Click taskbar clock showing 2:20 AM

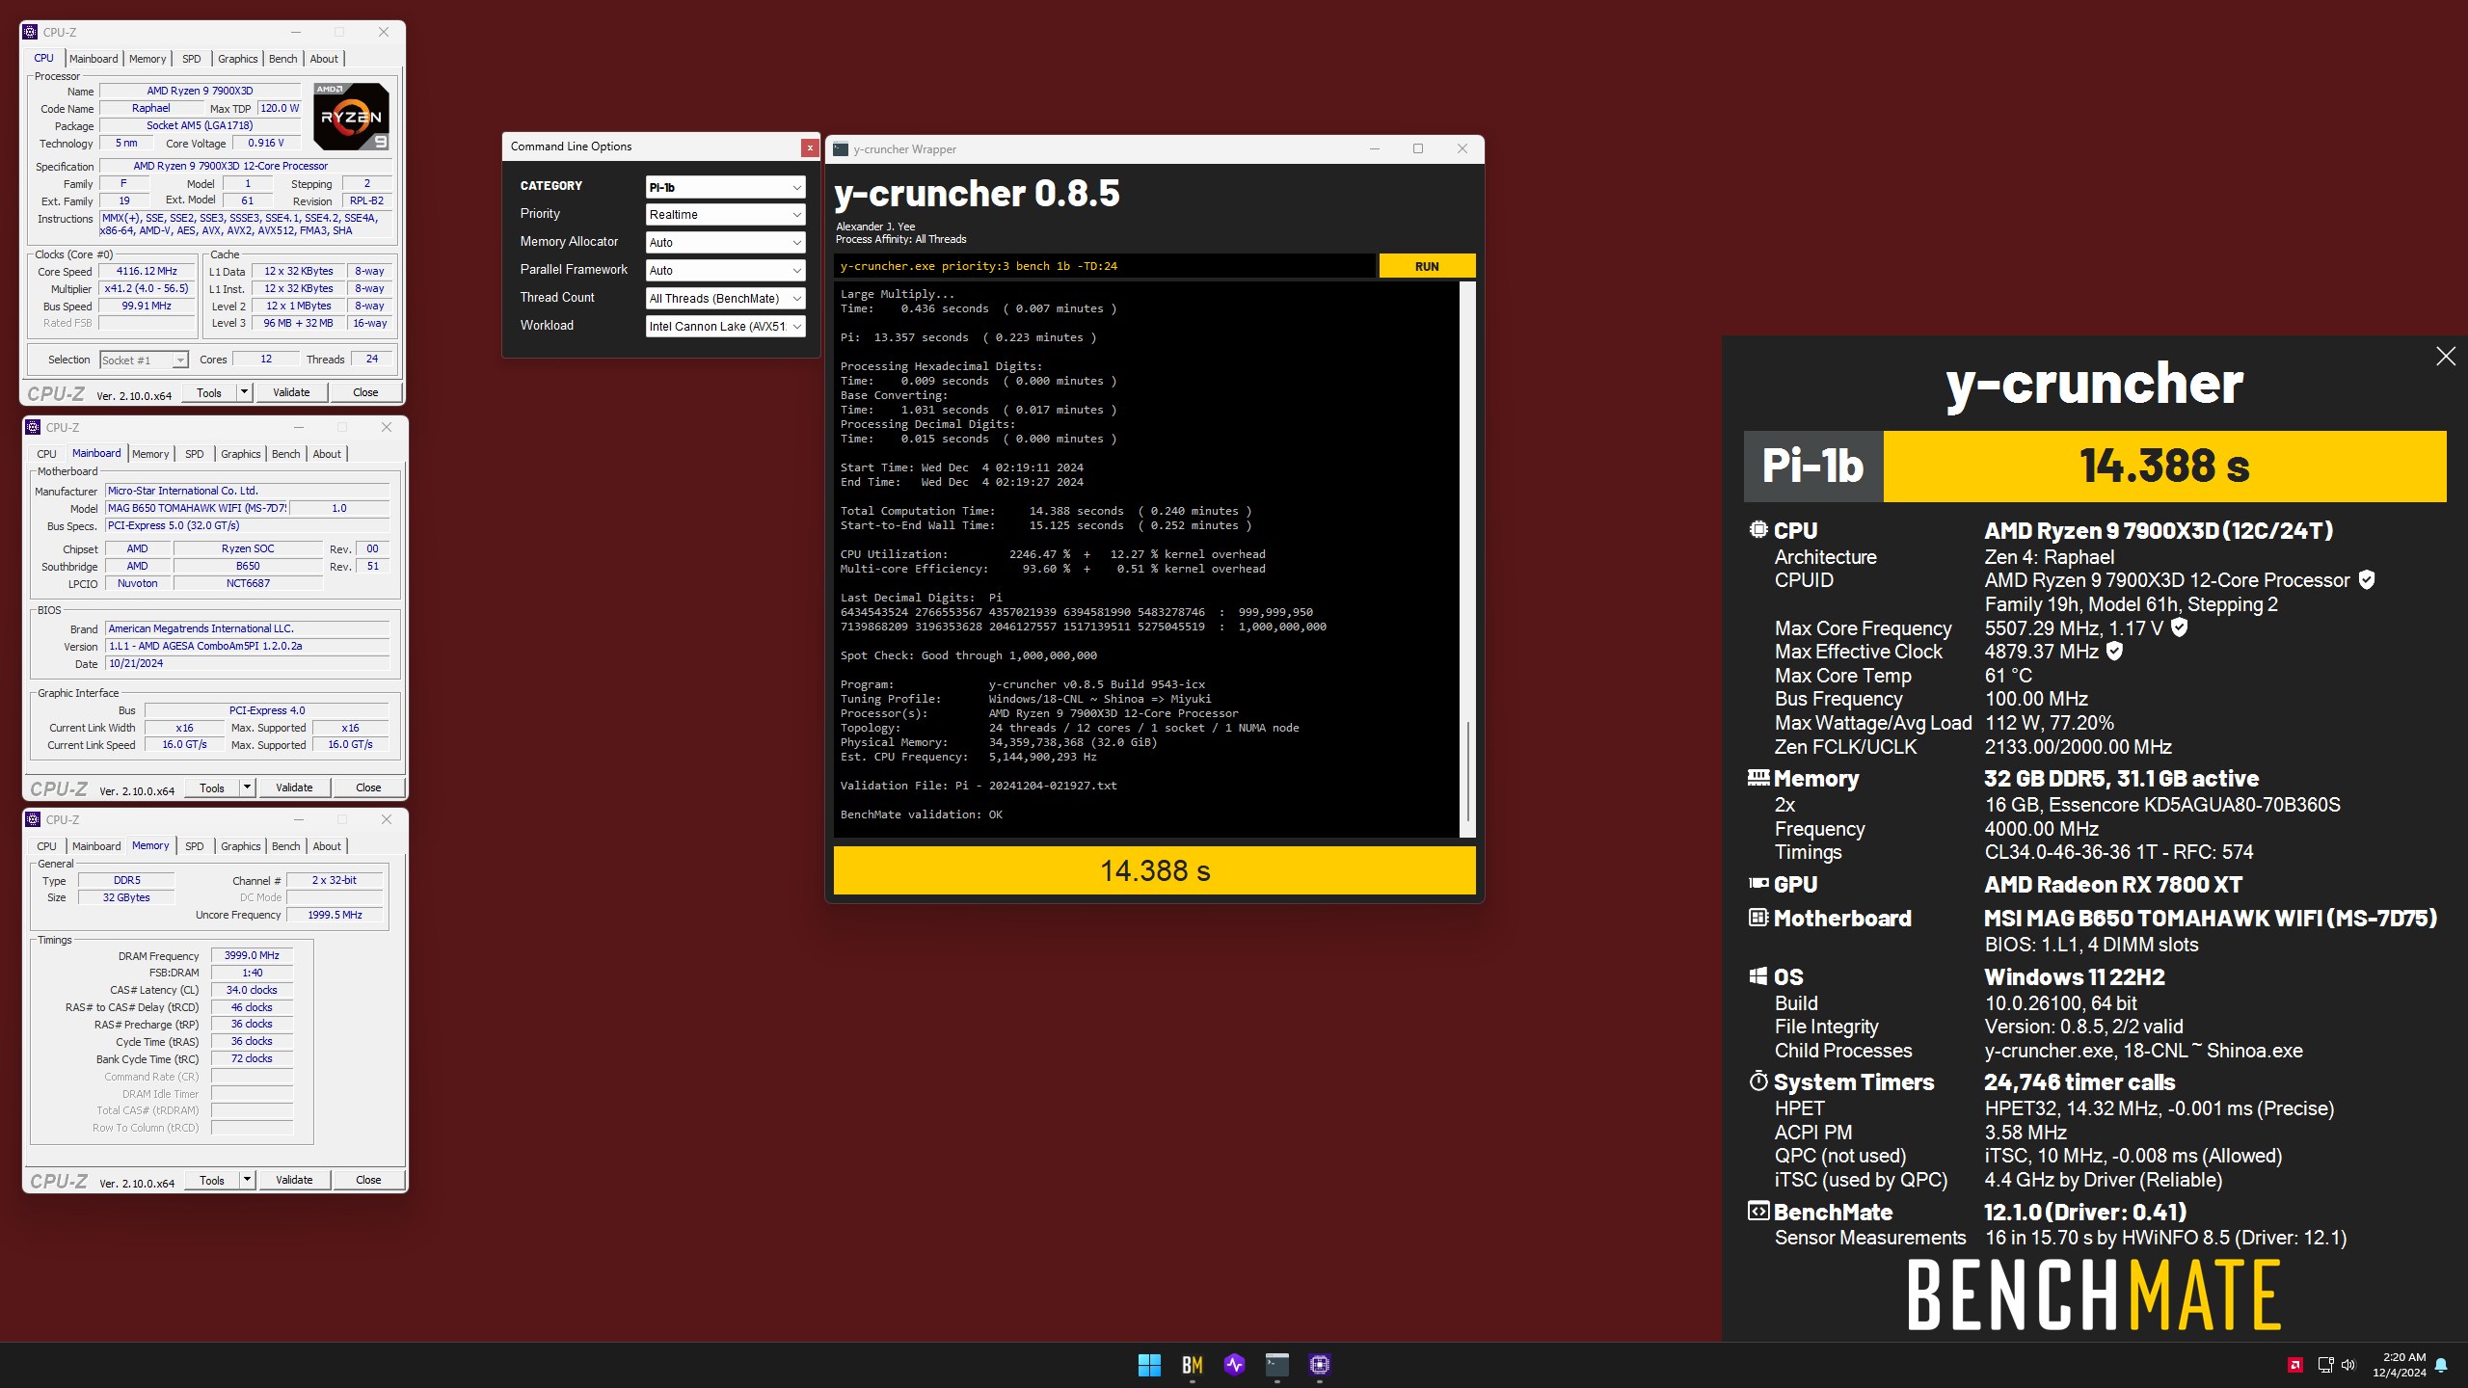2399,1364
